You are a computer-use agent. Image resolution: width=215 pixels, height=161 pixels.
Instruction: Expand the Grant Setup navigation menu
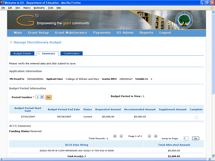[38, 33]
